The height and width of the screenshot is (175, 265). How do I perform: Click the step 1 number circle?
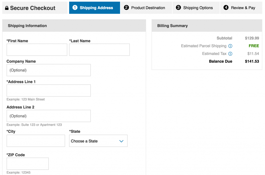pos(75,8)
